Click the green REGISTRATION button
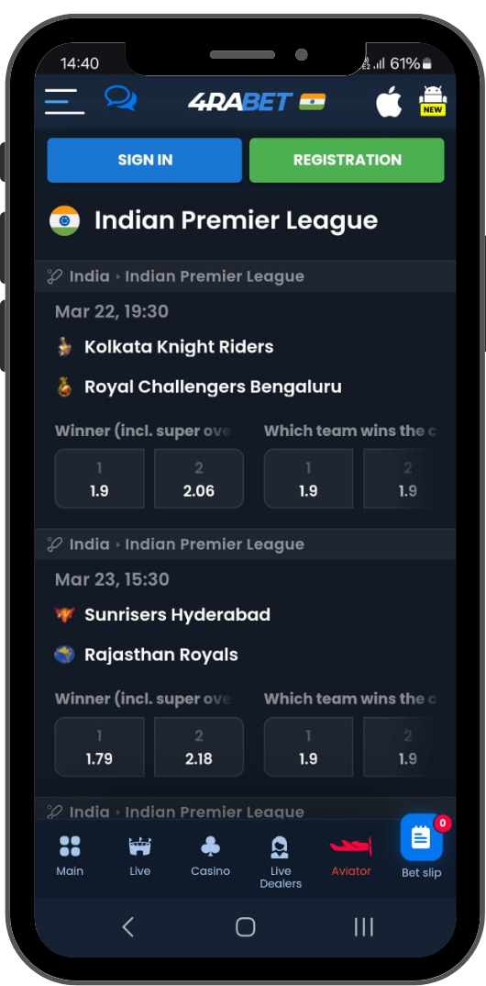Image resolution: width=486 pixels, height=986 pixels. click(x=347, y=160)
